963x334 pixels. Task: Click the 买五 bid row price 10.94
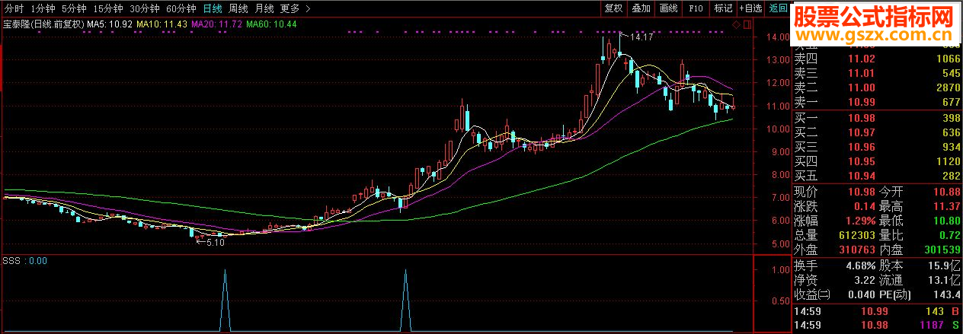[861, 177]
